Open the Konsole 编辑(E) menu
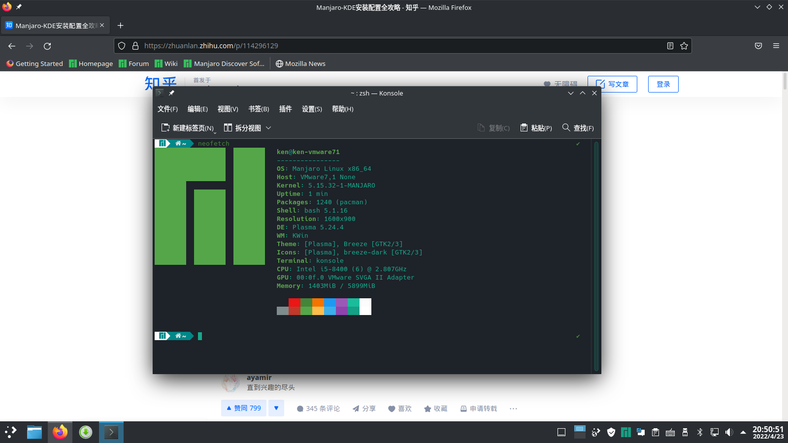This screenshot has width=788, height=443. click(x=197, y=109)
